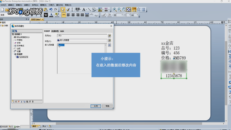This screenshot has width=231, height=130.
Task: Switch to the third tab in properties dialog
Action: pos(62,31)
